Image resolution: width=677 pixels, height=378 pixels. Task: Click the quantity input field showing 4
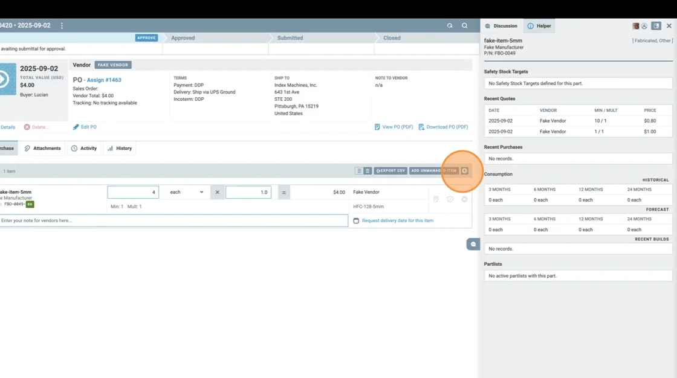pyautogui.click(x=133, y=192)
